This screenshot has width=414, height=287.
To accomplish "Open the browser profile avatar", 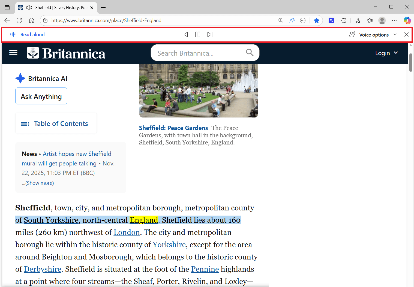I will pyautogui.click(x=382, y=20).
